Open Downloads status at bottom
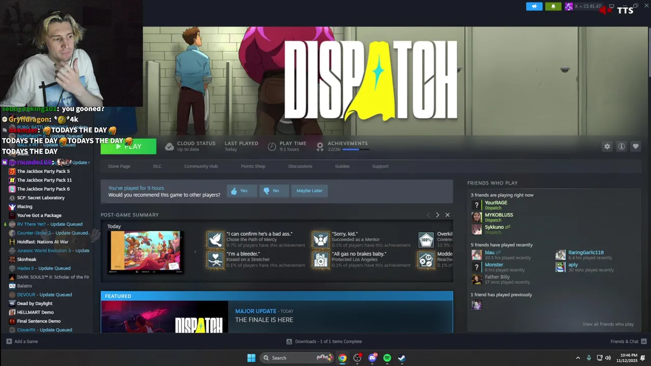 (324, 342)
